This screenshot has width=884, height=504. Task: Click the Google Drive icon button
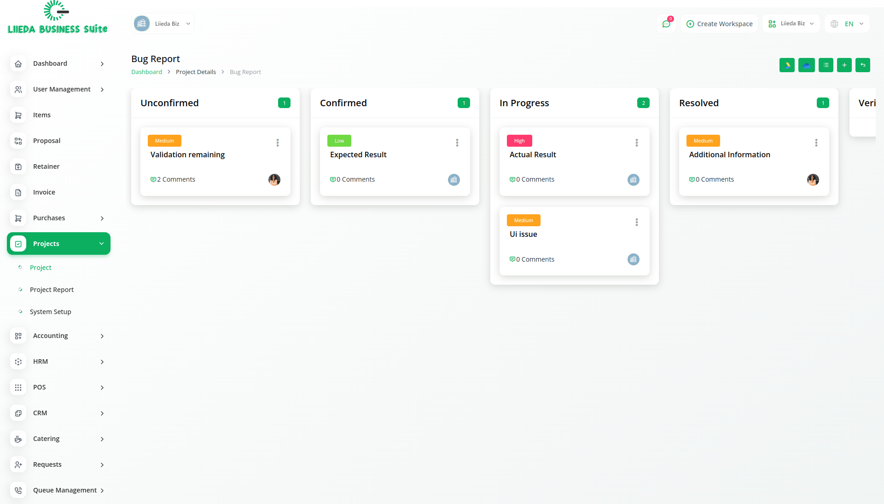coord(787,65)
